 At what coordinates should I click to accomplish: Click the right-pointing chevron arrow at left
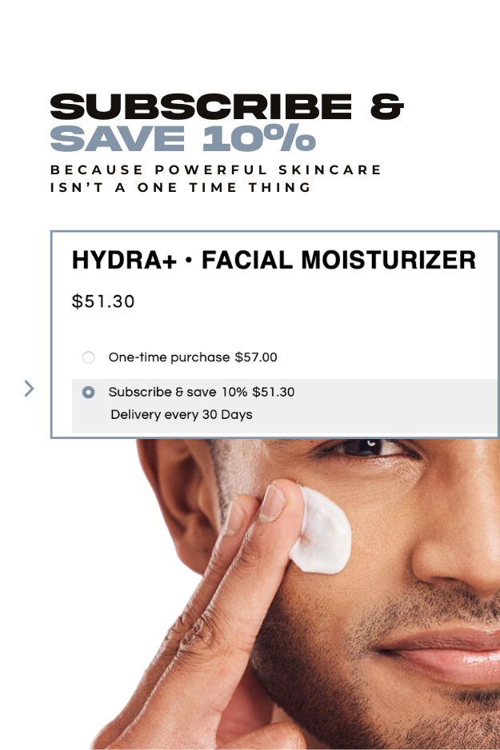click(x=29, y=389)
